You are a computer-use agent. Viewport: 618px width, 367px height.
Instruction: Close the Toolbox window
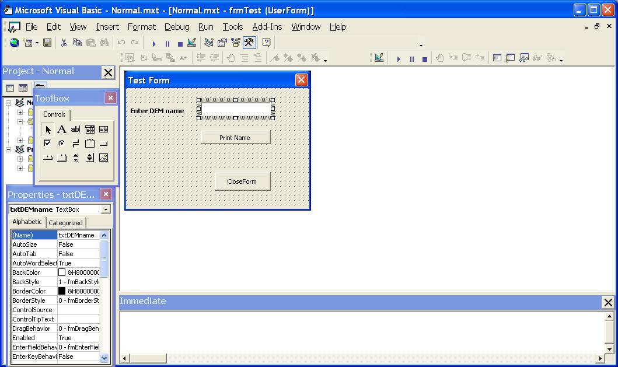[x=110, y=98]
